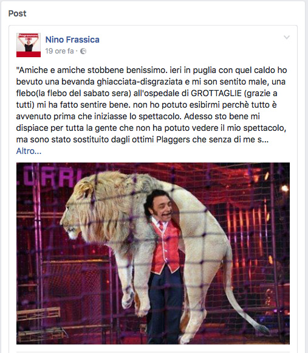Open the Nino Frassica profile name link
Viewport: 308px width, 353px height.
coord(72,40)
